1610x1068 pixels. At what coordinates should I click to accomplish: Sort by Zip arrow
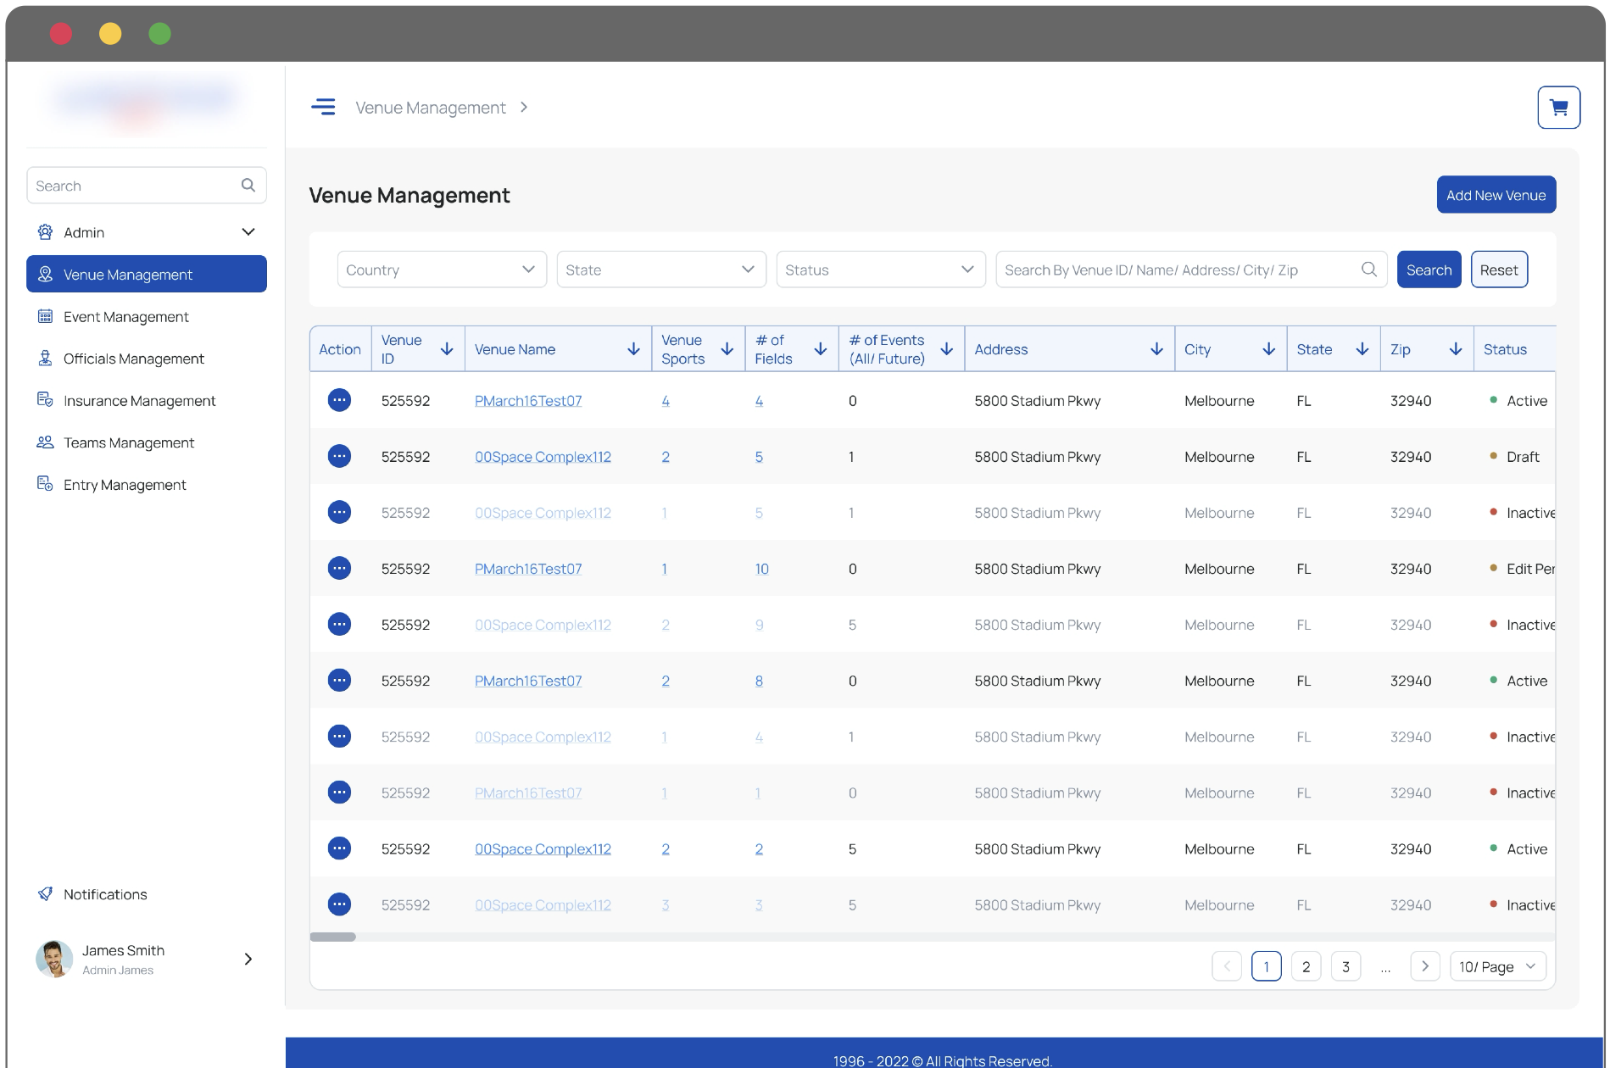click(1456, 349)
